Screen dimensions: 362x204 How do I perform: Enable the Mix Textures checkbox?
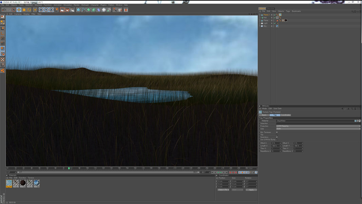pos(277,132)
